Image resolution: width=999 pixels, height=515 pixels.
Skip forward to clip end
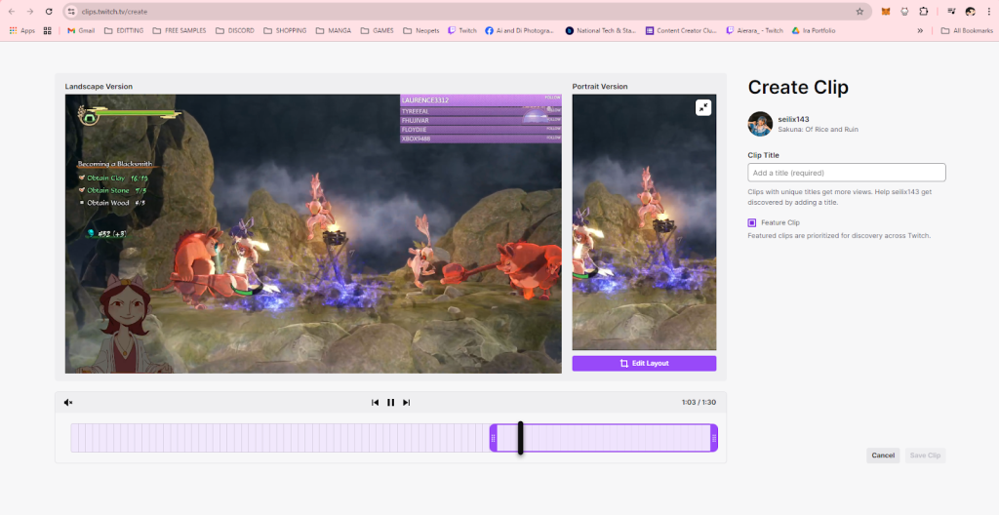407,402
